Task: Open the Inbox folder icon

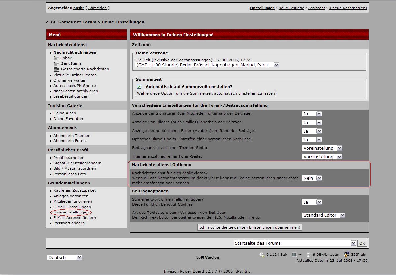Action: 56,58
